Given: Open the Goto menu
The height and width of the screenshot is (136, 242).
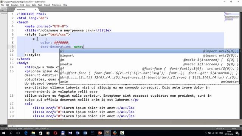Looking at the screenshot, I should click(34, 5).
